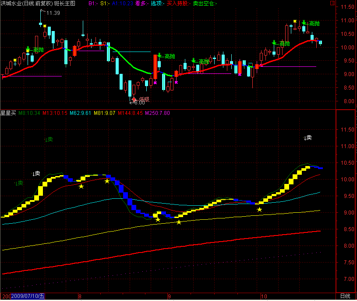Click the 高抛 label beside the big red September candle

coord(170,56)
